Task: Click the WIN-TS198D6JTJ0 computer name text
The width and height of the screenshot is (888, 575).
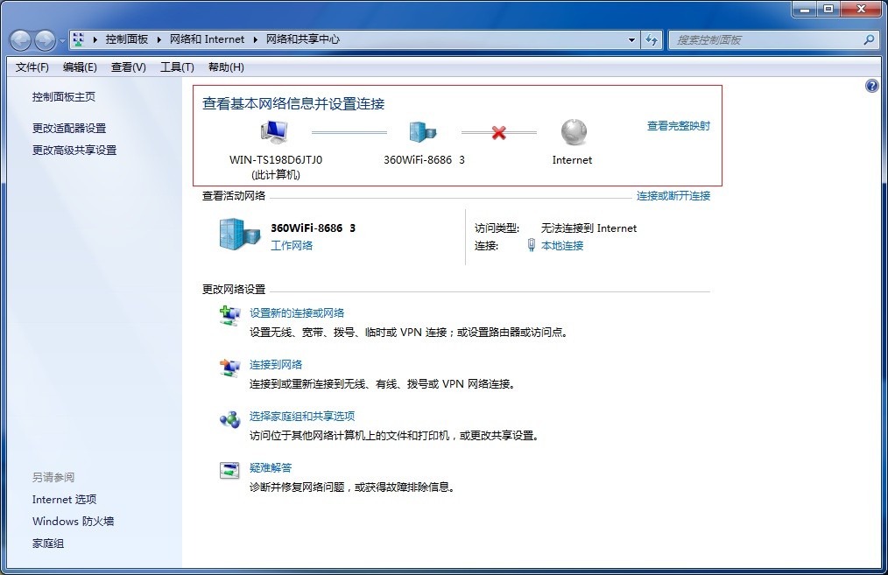Action: pyautogui.click(x=276, y=159)
